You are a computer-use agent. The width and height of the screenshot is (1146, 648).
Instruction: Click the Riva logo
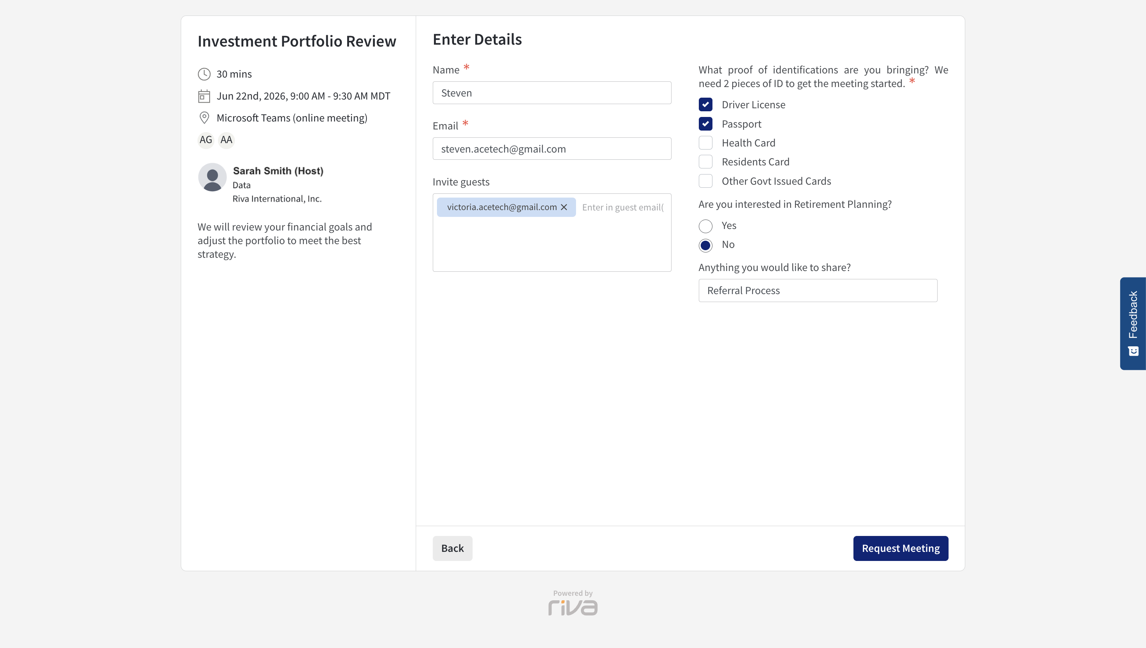point(573,607)
